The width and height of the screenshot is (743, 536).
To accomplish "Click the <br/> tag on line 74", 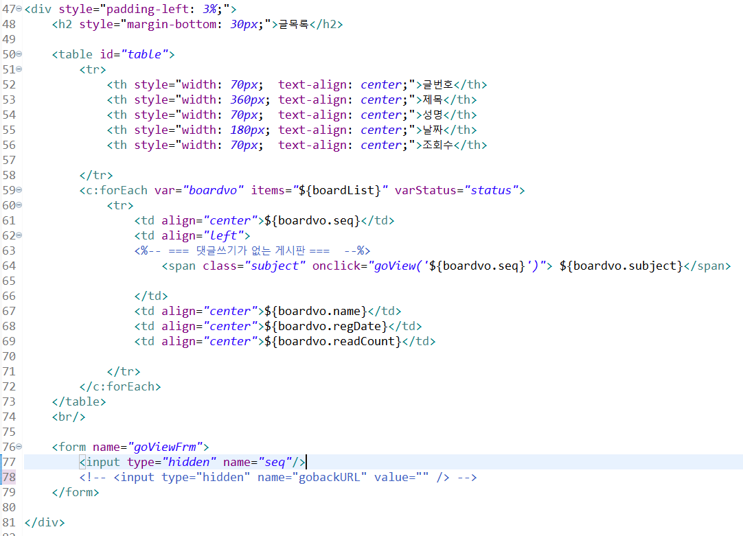I will (x=69, y=417).
